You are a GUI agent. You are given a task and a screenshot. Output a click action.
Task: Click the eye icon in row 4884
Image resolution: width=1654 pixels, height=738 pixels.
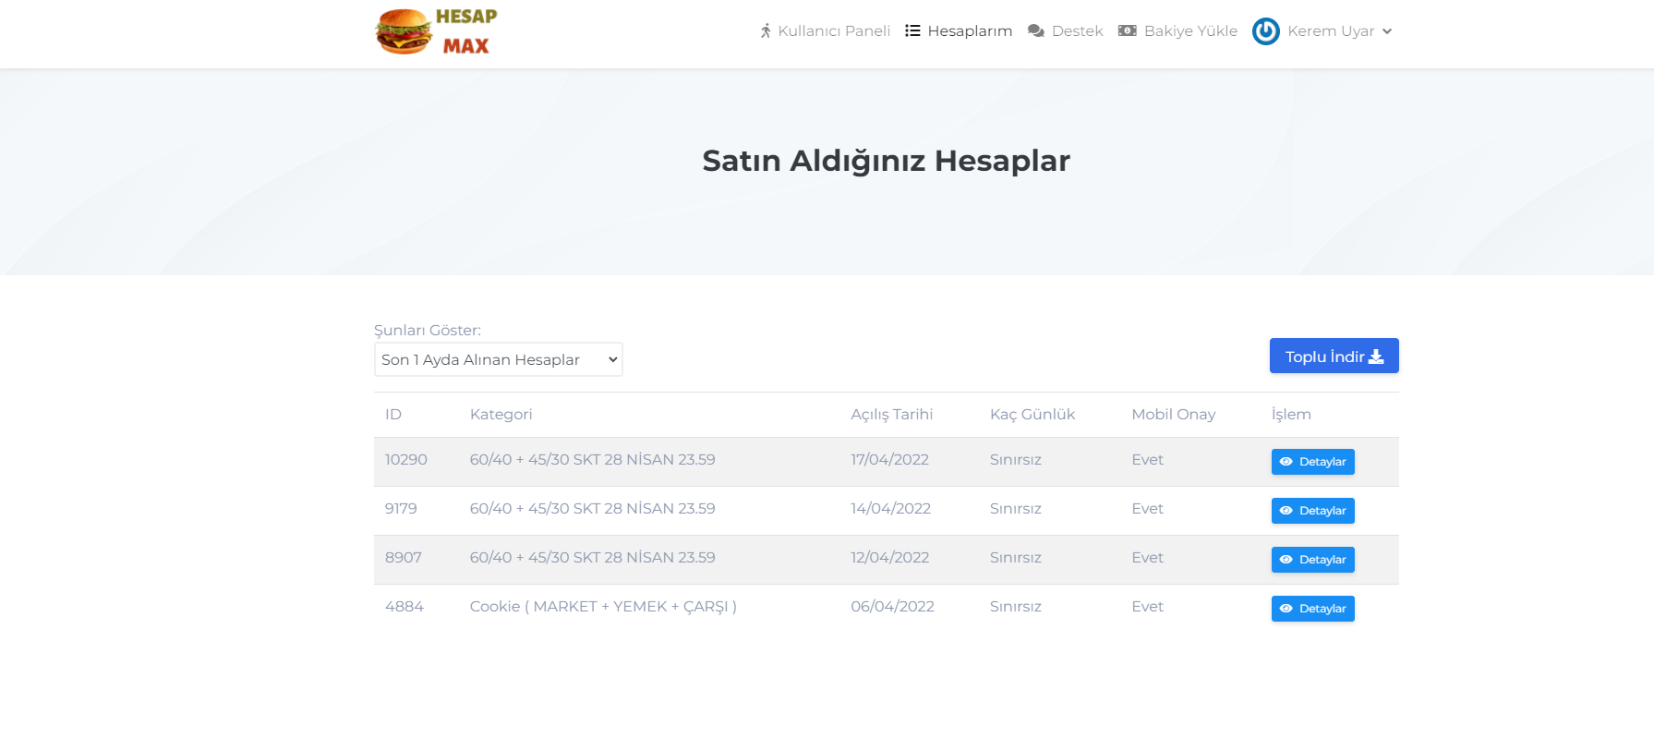1286,609
